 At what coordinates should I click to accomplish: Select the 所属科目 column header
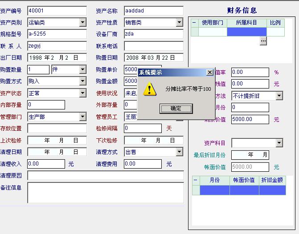(246, 23)
